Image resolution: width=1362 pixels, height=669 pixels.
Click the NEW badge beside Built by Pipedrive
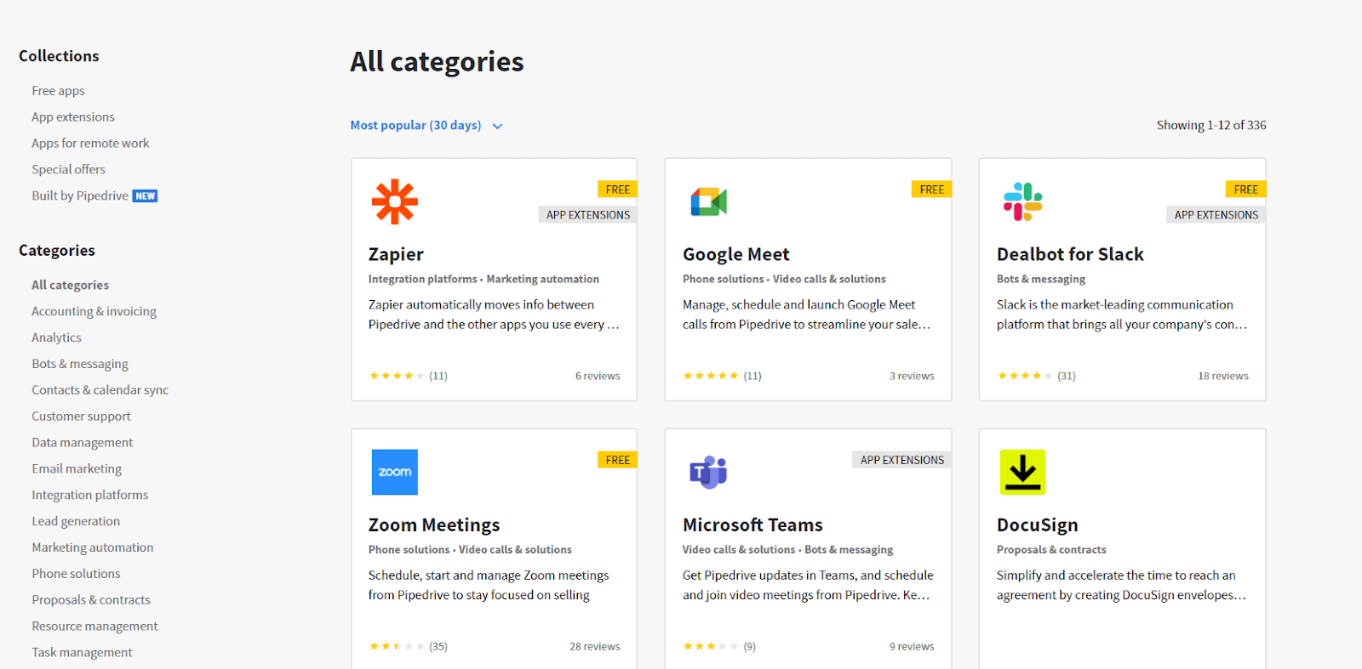[146, 196]
